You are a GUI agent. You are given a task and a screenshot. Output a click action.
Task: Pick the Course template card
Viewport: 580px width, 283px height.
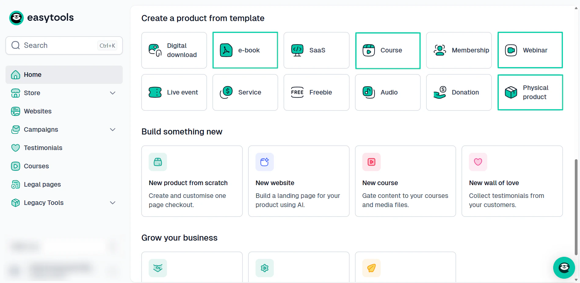click(x=388, y=50)
